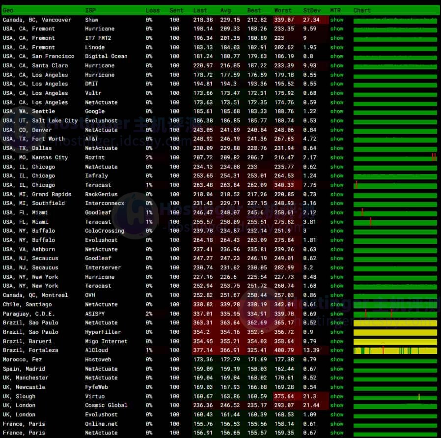Show MTR for UK Slough Virtuo
Image resolution: width=441 pixels, height=438 pixels.
pos(336,396)
